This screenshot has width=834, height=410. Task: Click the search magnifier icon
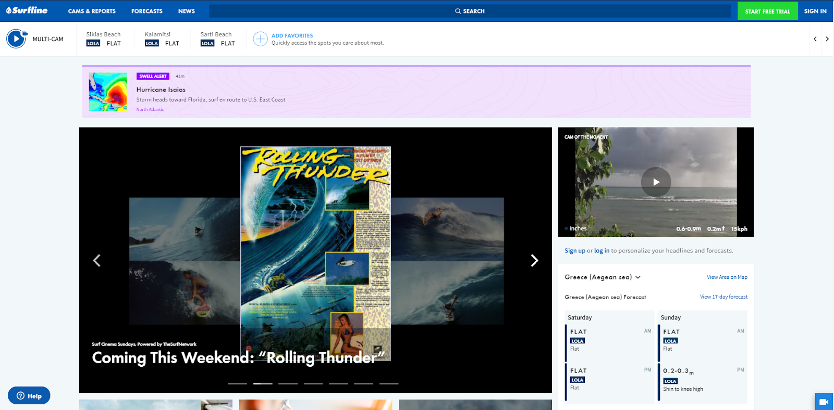(x=458, y=11)
